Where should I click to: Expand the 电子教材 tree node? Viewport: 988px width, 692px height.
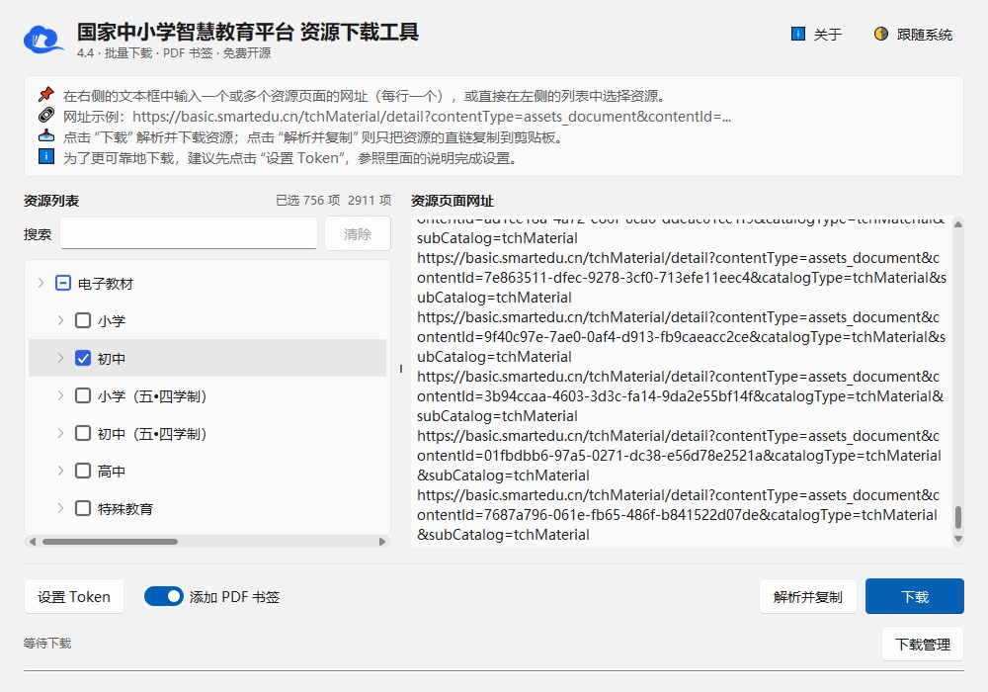point(41,283)
